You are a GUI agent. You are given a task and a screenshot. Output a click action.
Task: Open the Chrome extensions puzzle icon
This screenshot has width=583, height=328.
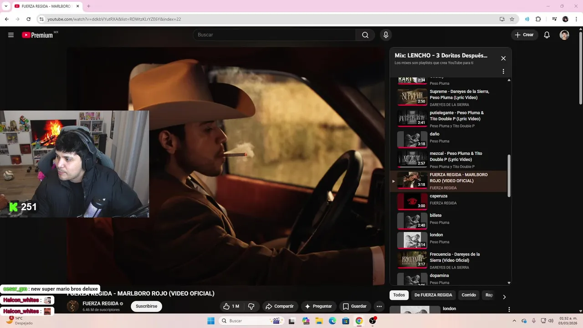pyautogui.click(x=538, y=19)
